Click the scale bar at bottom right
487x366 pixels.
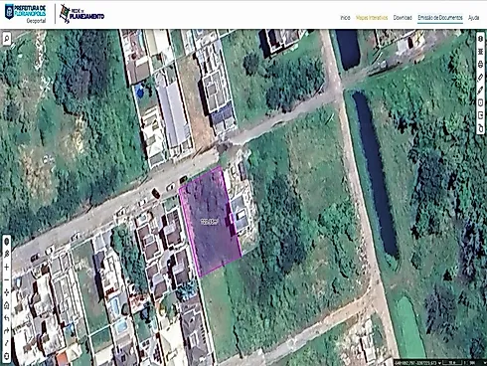453,363
